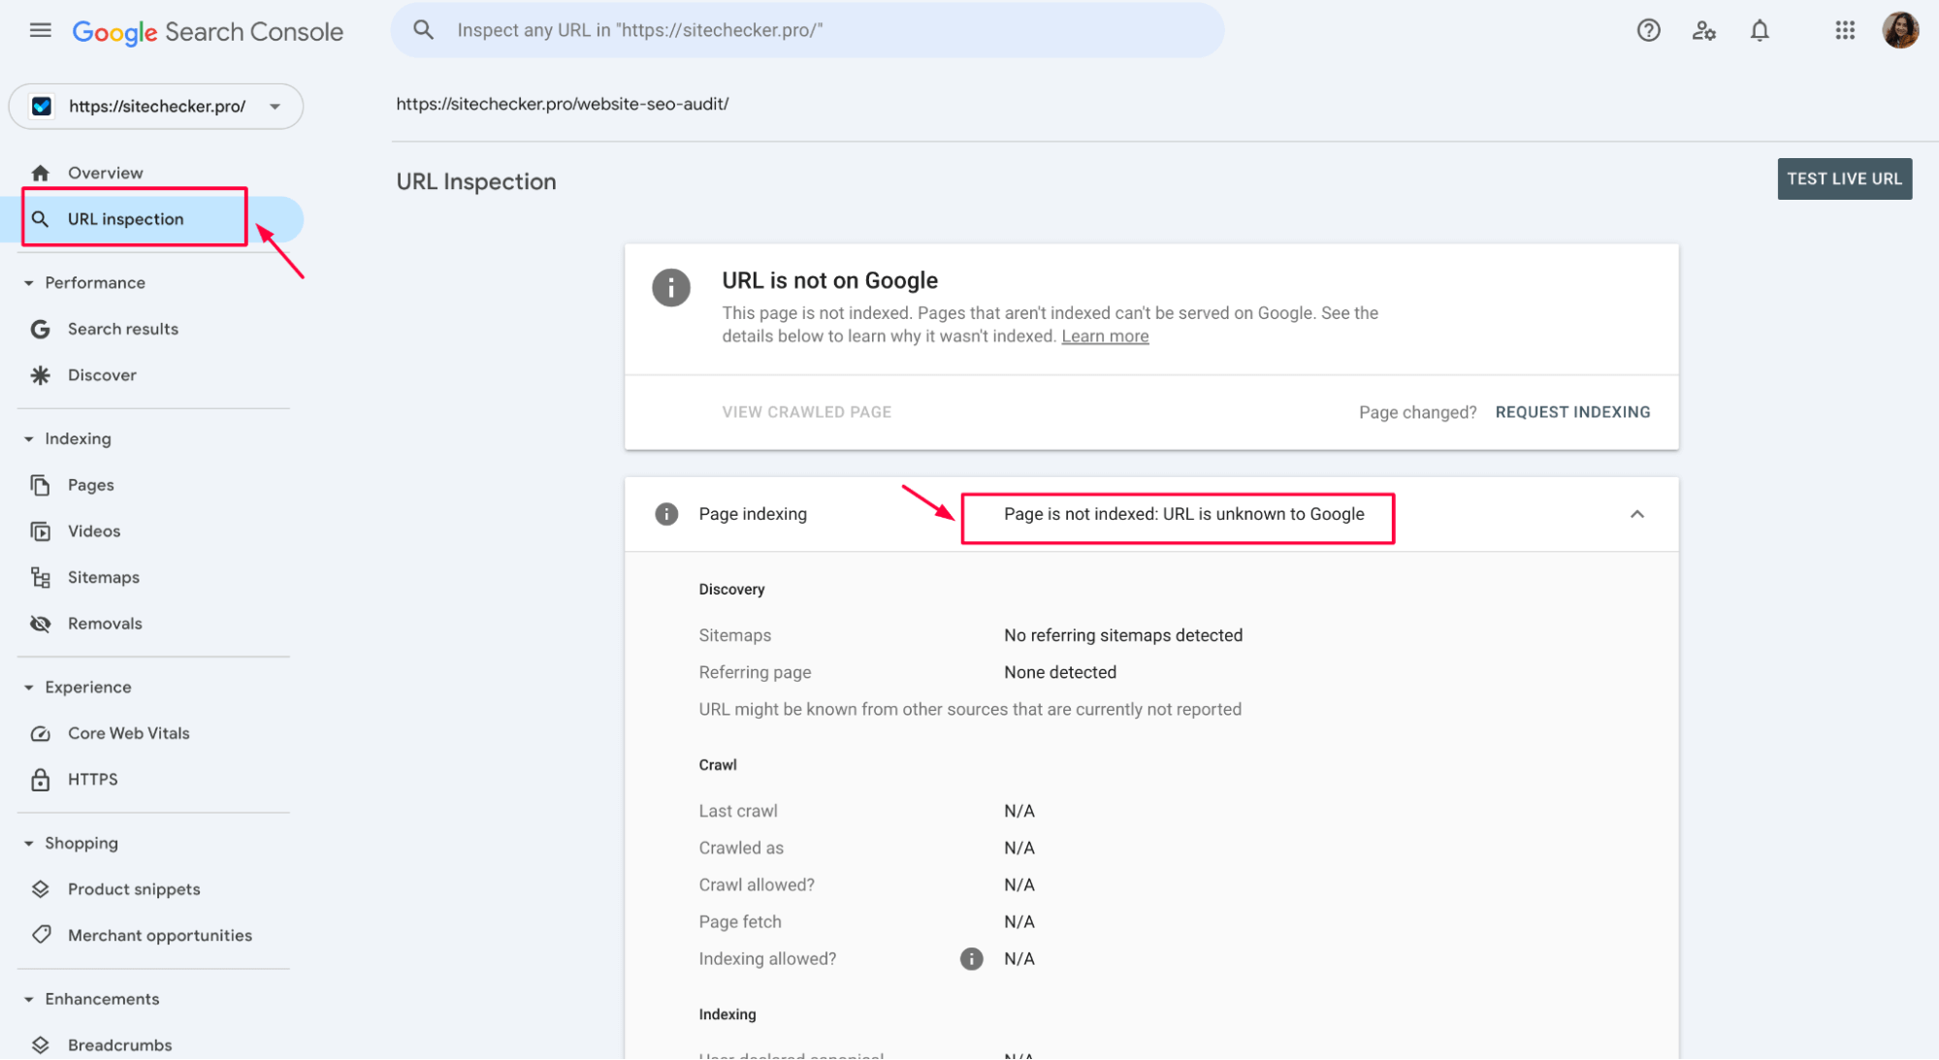Click the search magnifier icon in the top bar
The width and height of the screenshot is (1939, 1060).
tap(423, 30)
